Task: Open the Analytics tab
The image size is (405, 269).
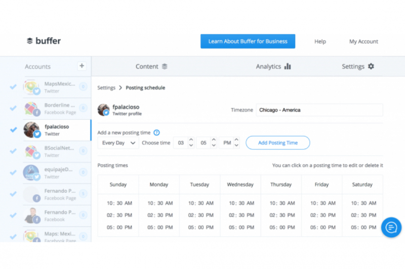Action: point(273,67)
